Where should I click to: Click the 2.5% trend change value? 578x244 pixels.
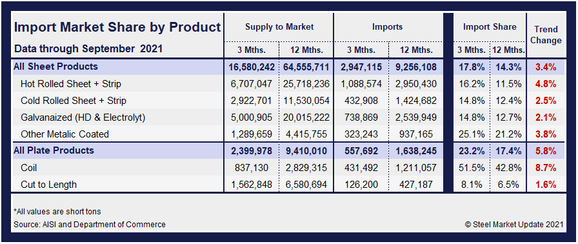(x=546, y=101)
